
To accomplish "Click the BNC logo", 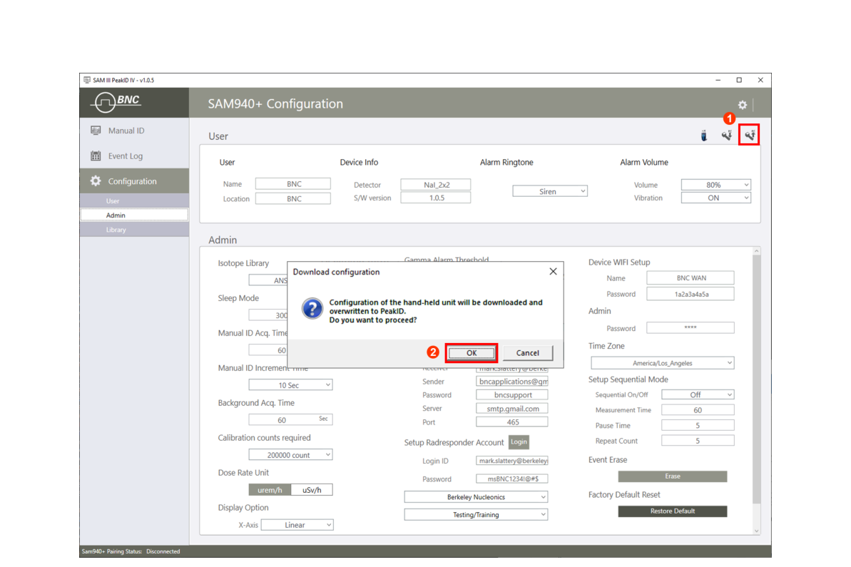I will tap(117, 101).
